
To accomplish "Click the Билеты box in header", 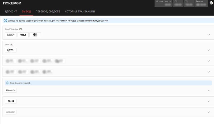I will click(201, 3).
